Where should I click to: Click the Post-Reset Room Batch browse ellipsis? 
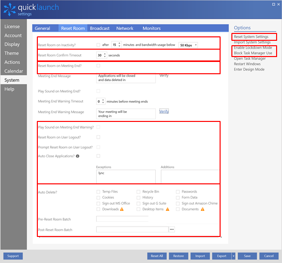click(172, 230)
